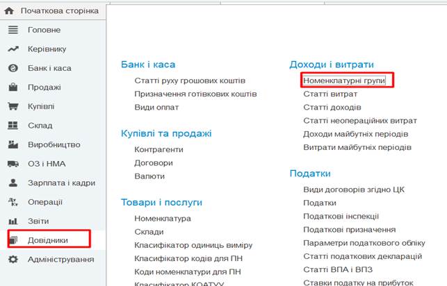
Task: Click the Адміністрування gear icon
Action: tap(12, 259)
